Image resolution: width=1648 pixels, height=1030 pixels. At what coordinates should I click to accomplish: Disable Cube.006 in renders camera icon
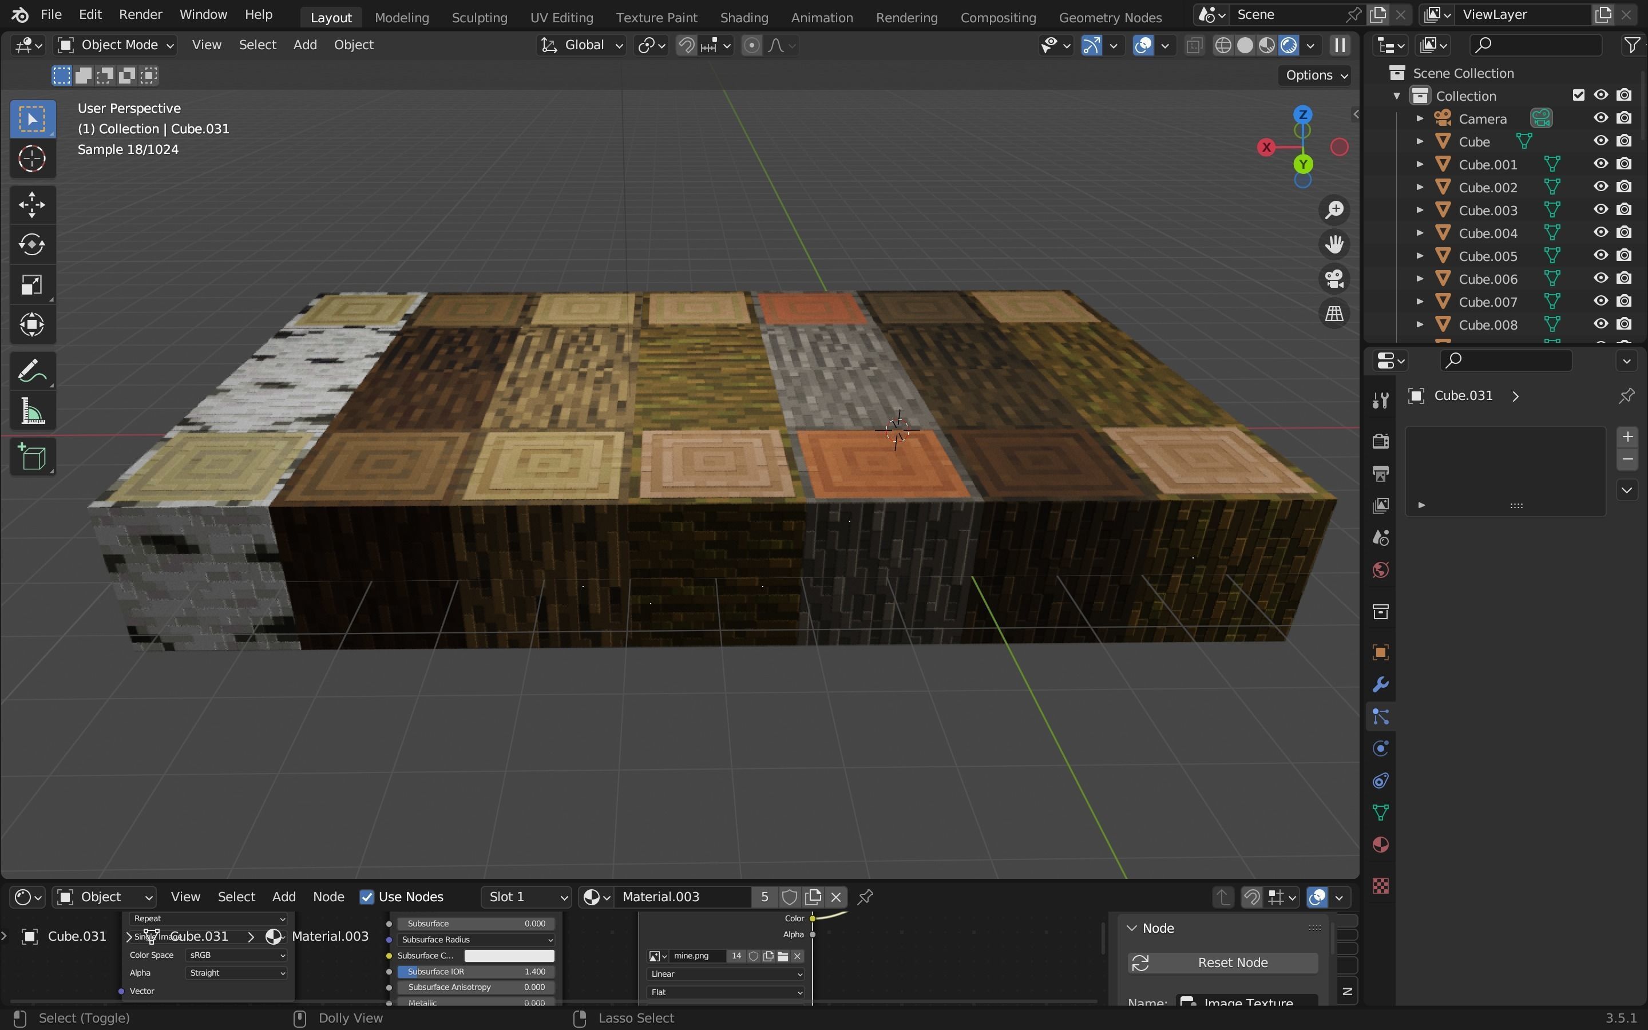click(1624, 278)
